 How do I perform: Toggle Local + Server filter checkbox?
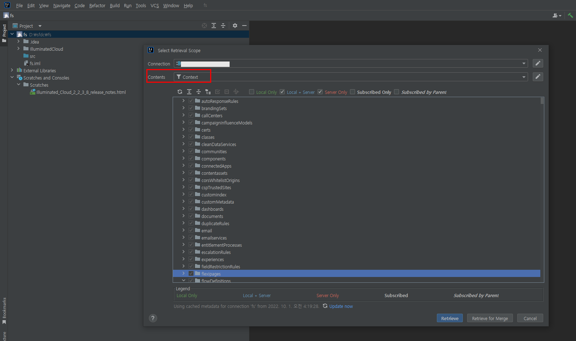282,92
